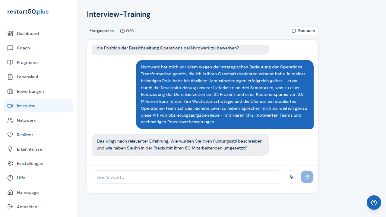Click the Interview video camera icon
The height and width of the screenshot is (217, 386).
(10, 106)
